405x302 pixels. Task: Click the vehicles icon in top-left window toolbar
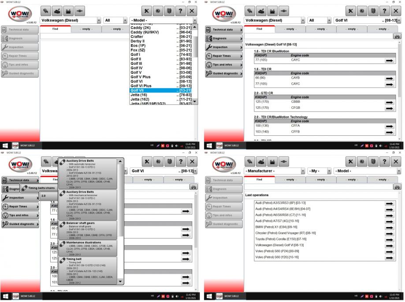point(46,11)
